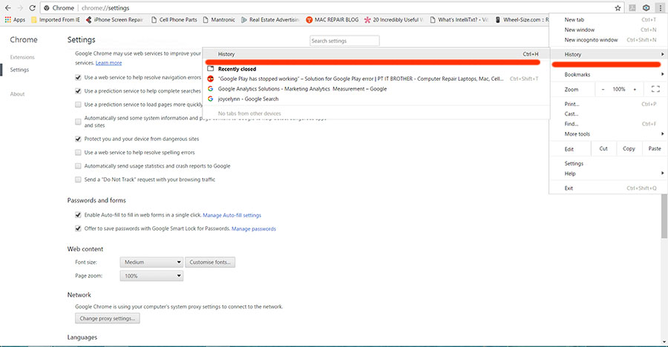The height and width of the screenshot is (347, 668).
Task: Toggle prediction service to complete searches
Action: point(78,91)
